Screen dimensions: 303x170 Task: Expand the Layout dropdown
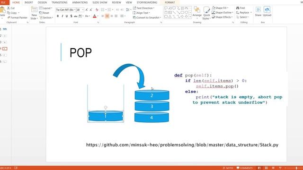coord(46,8)
